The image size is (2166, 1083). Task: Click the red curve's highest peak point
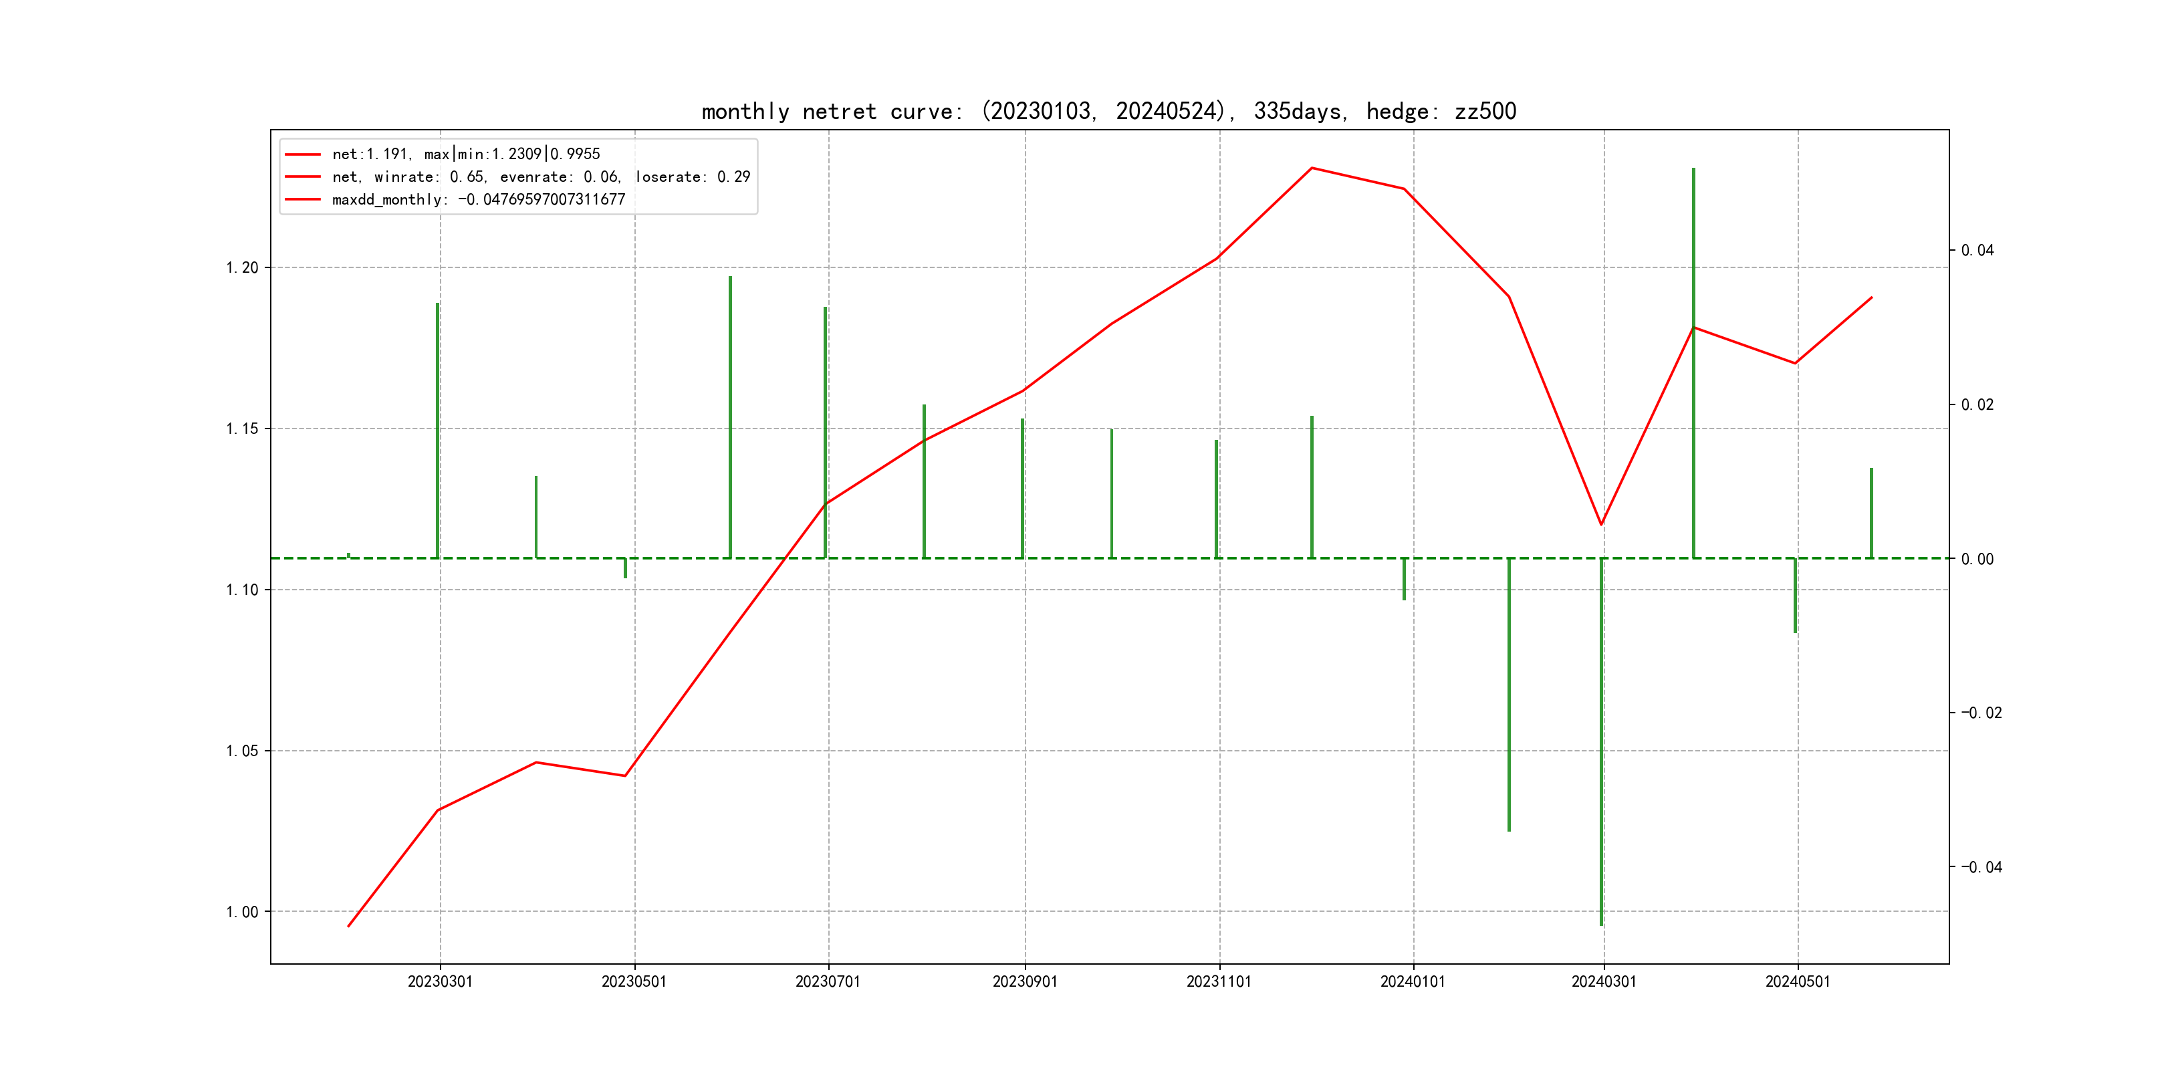[x=1312, y=168]
